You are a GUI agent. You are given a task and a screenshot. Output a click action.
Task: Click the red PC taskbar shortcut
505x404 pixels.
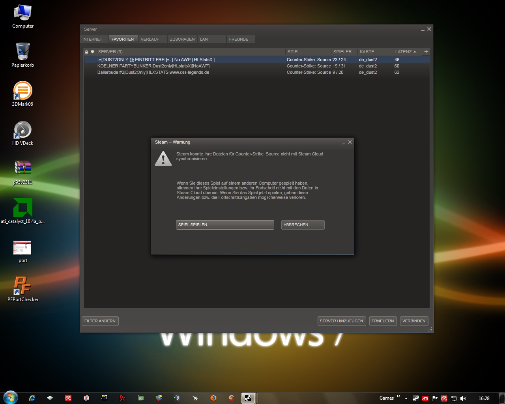[122, 398]
